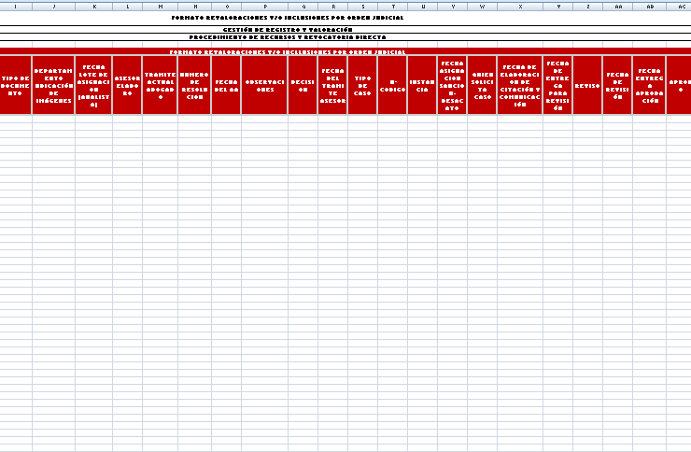Select the 'Instancia' header cell

tap(422, 85)
